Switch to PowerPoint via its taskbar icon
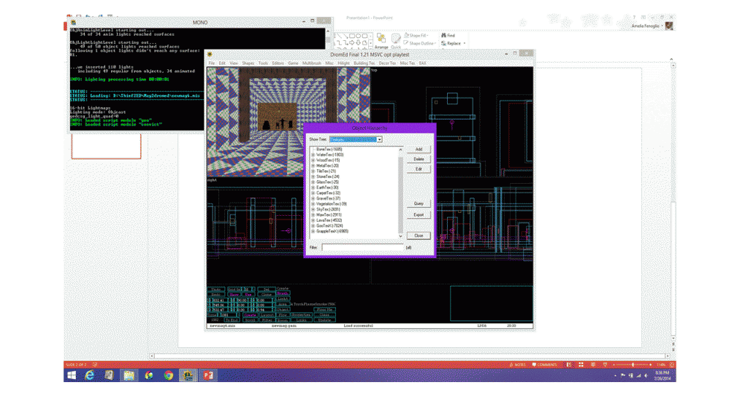The width and height of the screenshot is (748, 420). [x=207, y=376]
